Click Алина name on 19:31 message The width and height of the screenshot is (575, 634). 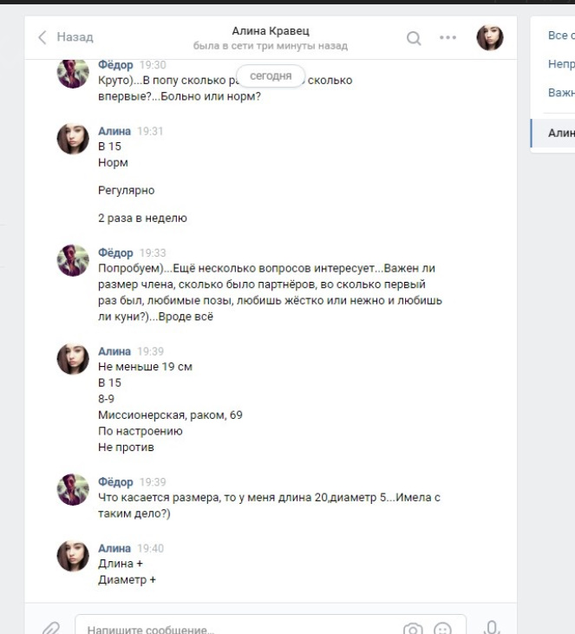[x=114, y=132]
